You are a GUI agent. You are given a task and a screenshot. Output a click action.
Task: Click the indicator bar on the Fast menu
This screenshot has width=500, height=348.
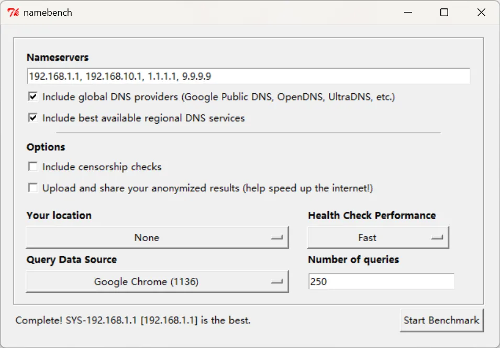437,238
